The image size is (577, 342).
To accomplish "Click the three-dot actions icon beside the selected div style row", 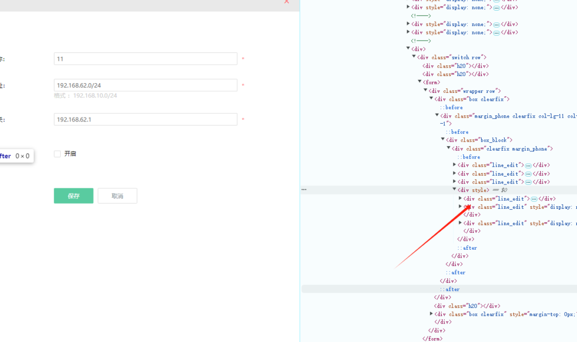I will pos(304,190).
